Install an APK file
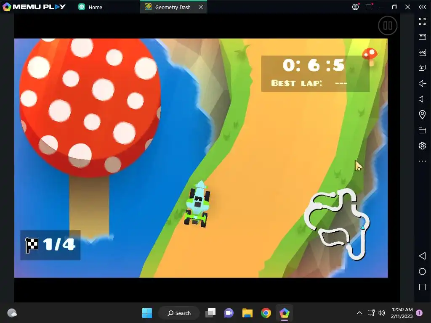The width and height of the screenshot is (431, 323). [x=422, y=52]
